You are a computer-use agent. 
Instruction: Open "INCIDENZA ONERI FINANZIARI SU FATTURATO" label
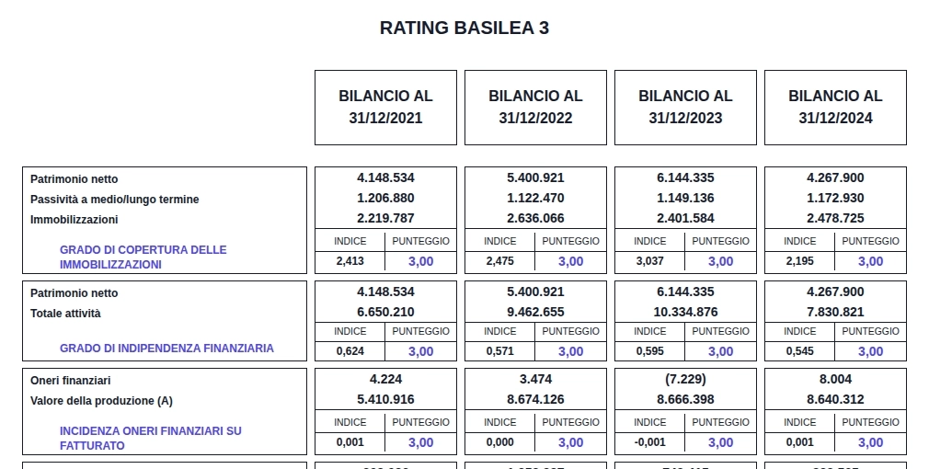click(150, 438)
